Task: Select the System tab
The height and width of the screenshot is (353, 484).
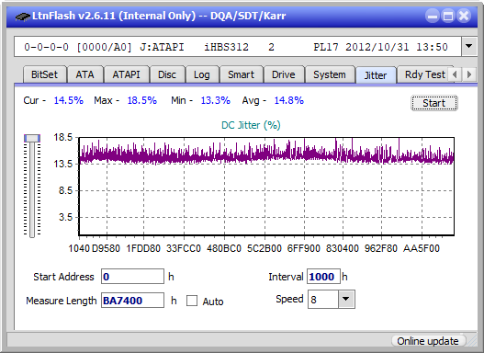Action: (x=330, y=74)
